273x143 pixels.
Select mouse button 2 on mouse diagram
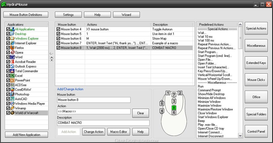[x=180, y=93]
